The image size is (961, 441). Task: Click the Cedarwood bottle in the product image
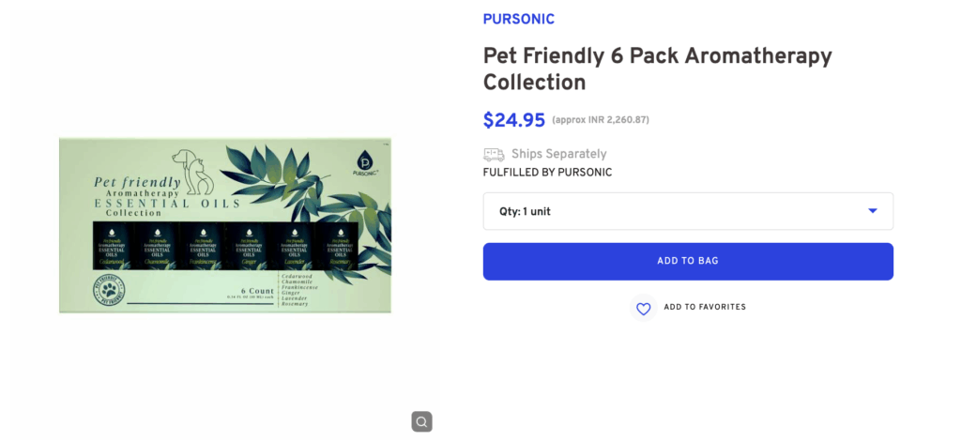pos(114,248)
